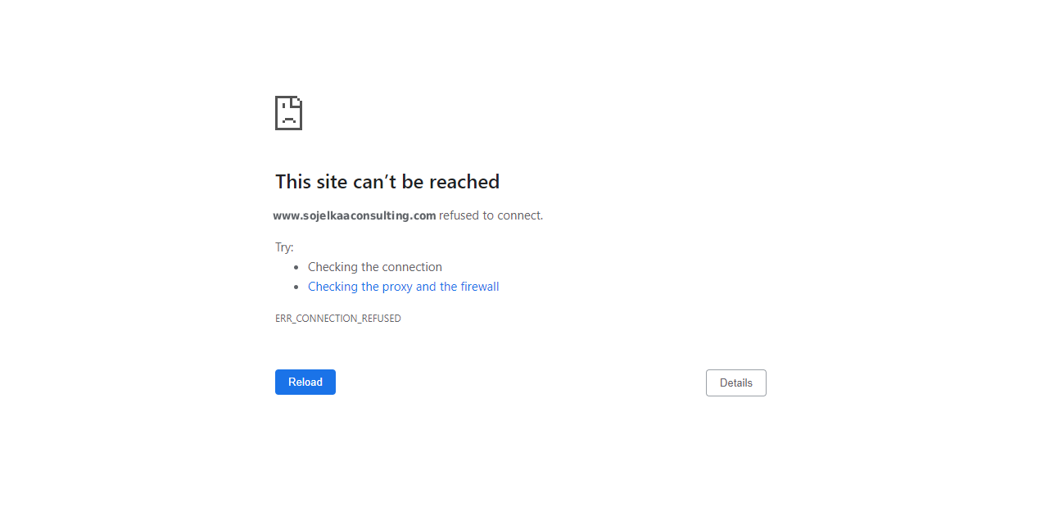Select the ERR_CONNECTION_REFUSED error code

tap(338, 319)
